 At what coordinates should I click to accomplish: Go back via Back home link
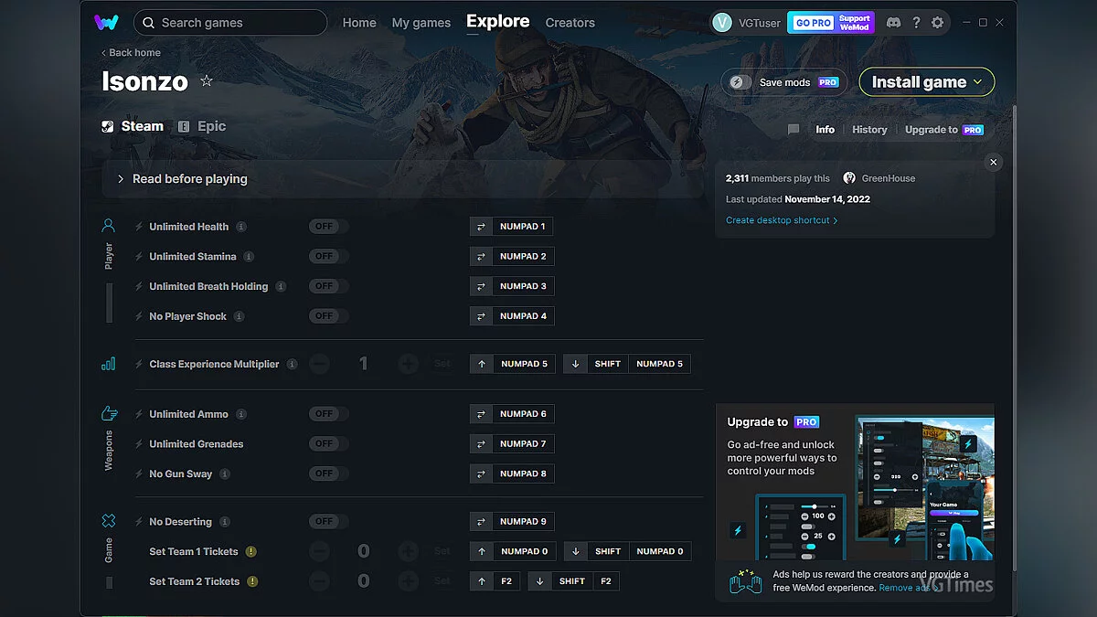(x=131, y=53)
